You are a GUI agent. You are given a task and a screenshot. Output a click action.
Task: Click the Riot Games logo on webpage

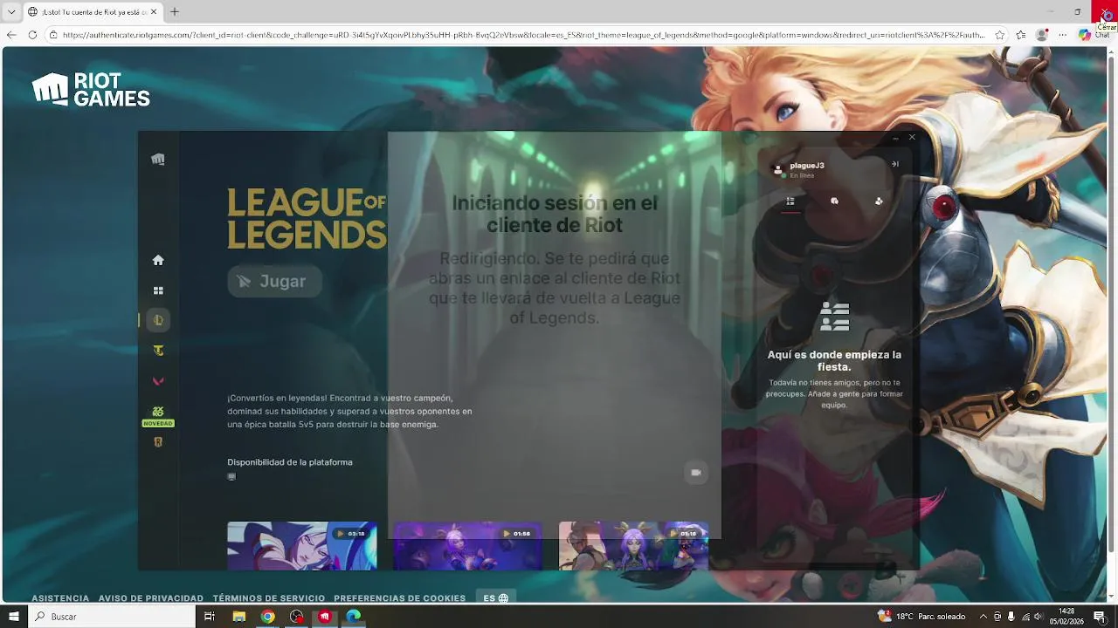click(92, 90)
